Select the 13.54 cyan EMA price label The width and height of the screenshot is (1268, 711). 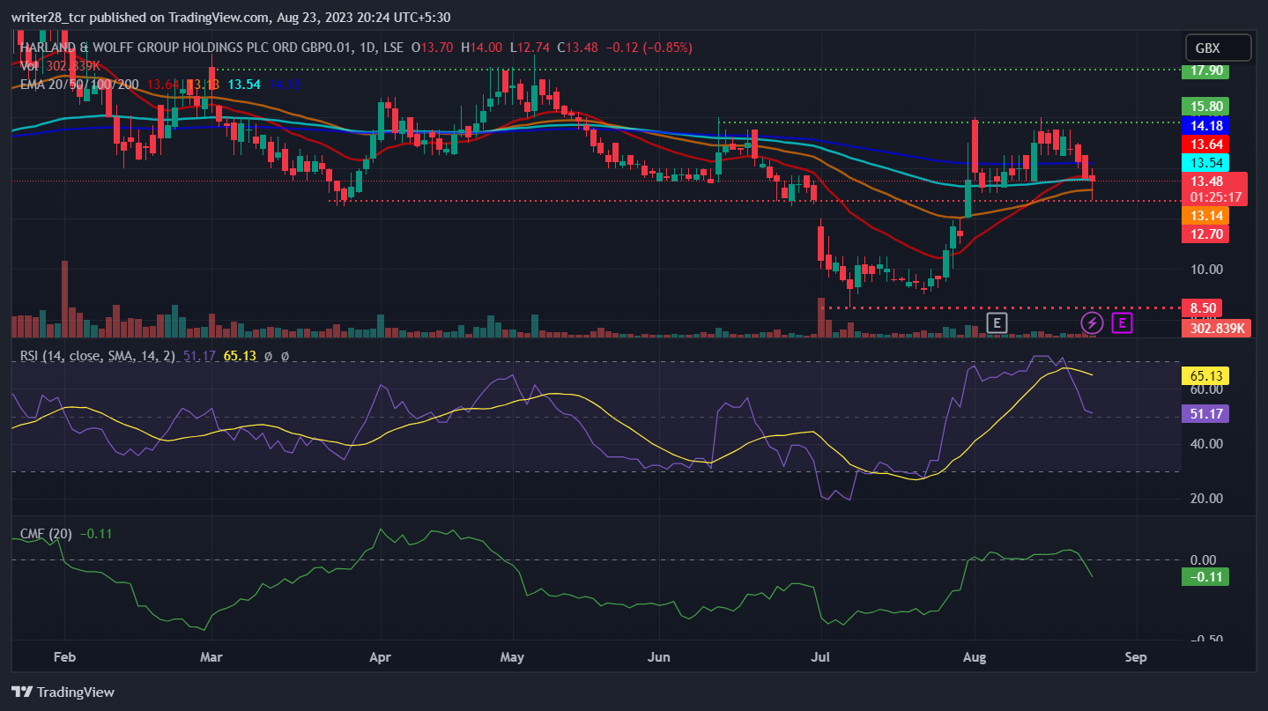pos(1205,163)
